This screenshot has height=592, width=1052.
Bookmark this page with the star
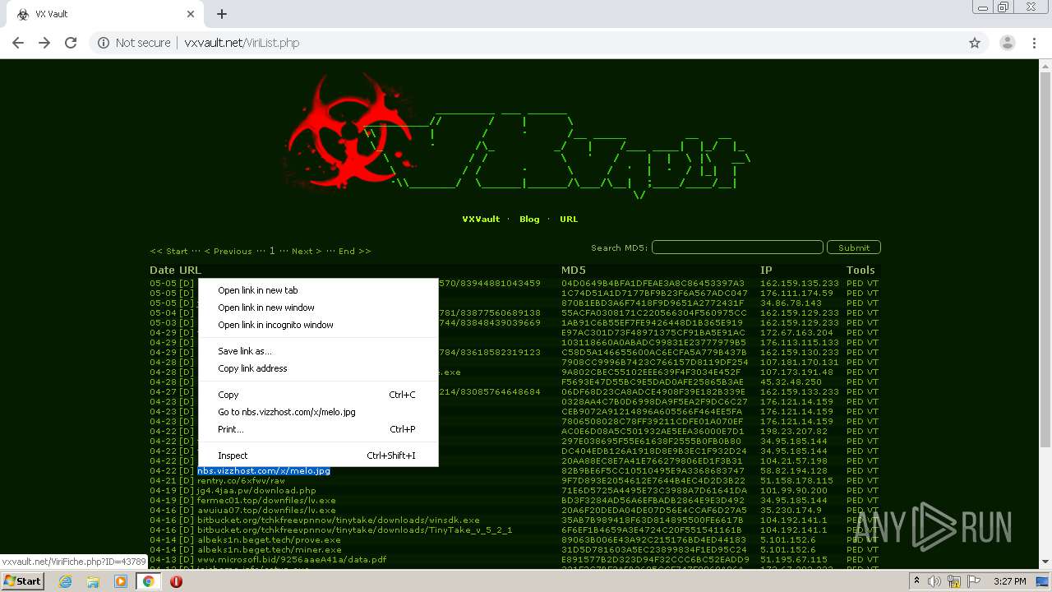point(975,43)
